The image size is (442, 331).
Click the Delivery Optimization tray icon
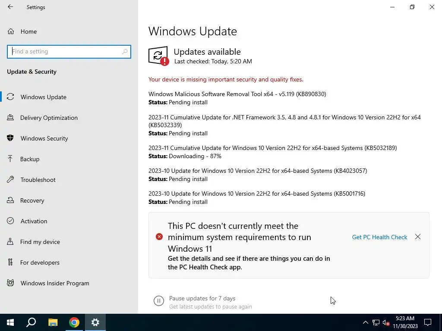tap(10, 117)
